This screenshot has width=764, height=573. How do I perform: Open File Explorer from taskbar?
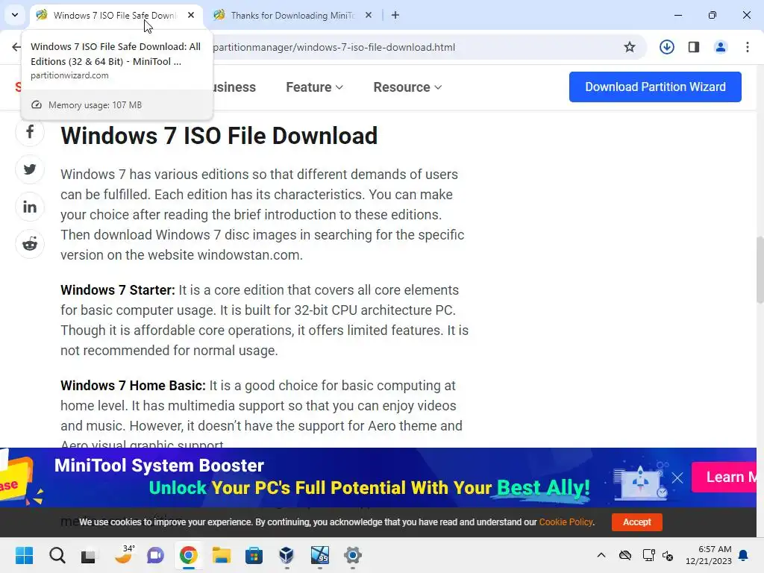click(x=221, y=555)
